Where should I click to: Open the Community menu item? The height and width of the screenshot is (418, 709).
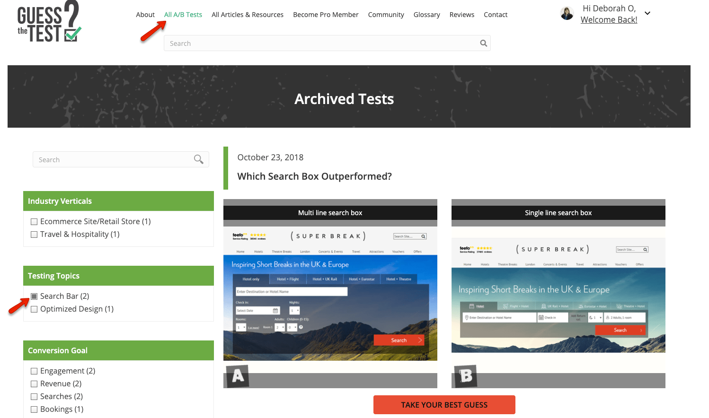point(386,15)
